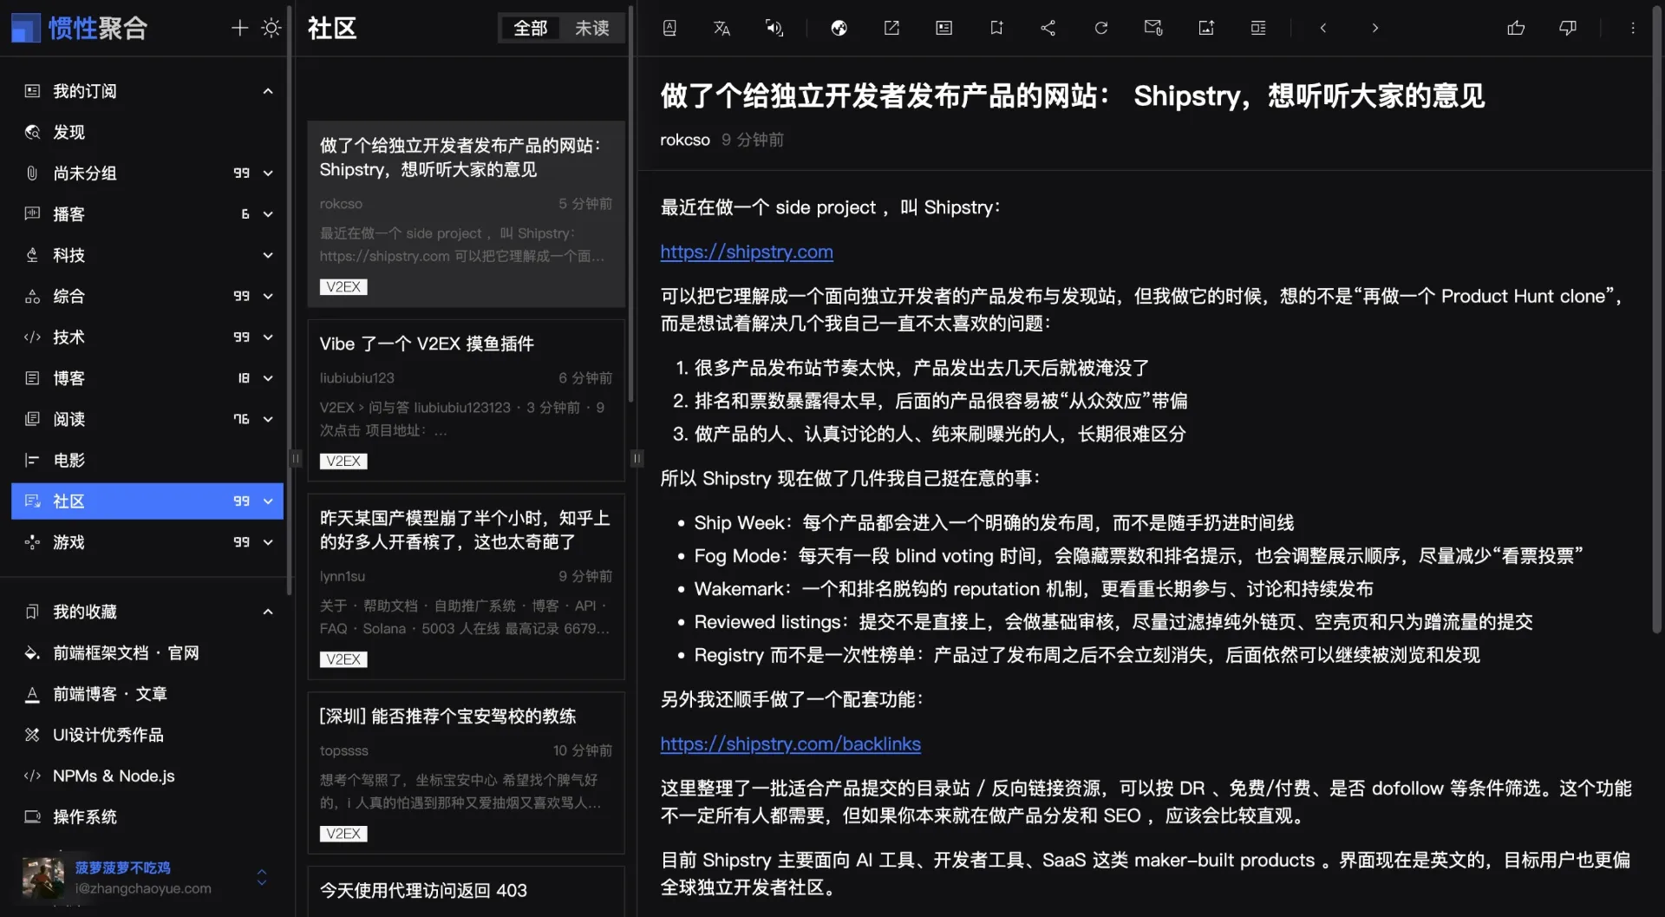Image resolution: width=1665 pixels, height=917 pixels.
Task: Select the 电影 feed
Action: 147,460
